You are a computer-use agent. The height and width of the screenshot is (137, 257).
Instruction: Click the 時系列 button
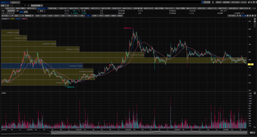(219, 2)
